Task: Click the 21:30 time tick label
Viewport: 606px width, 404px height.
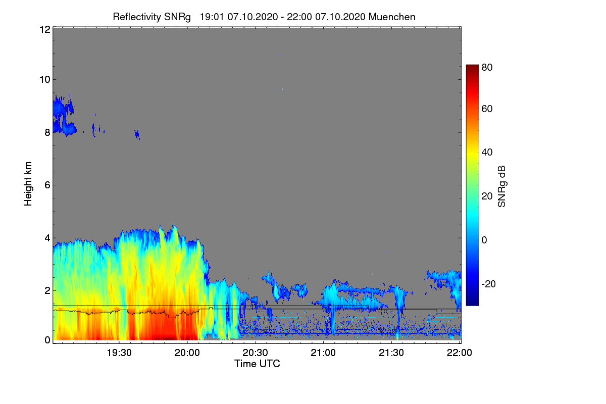Action: (391, 353)
